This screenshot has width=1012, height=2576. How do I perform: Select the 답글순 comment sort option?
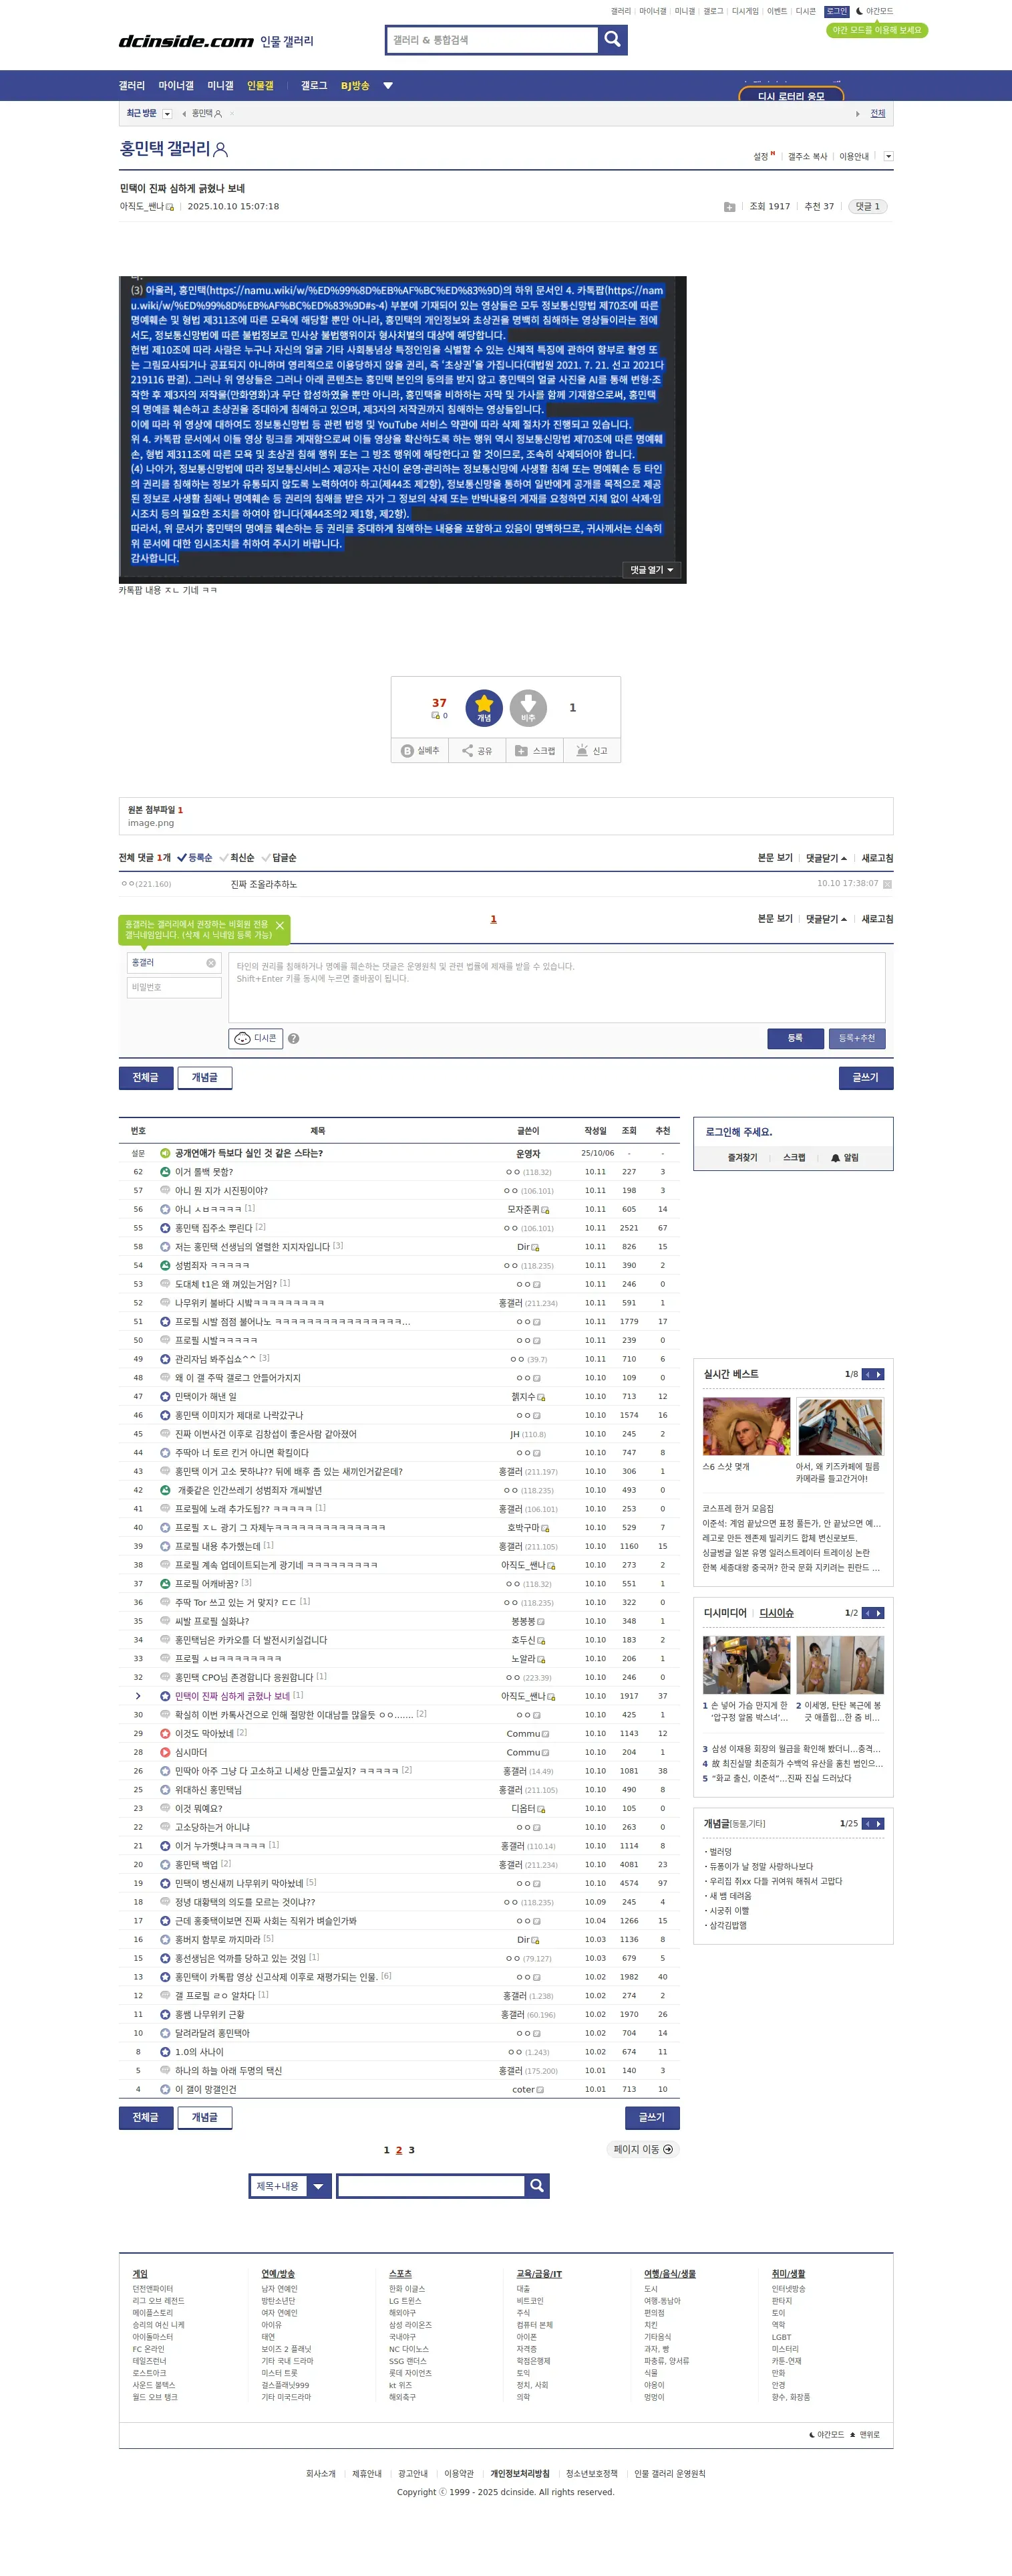click(x=279, y=858)
